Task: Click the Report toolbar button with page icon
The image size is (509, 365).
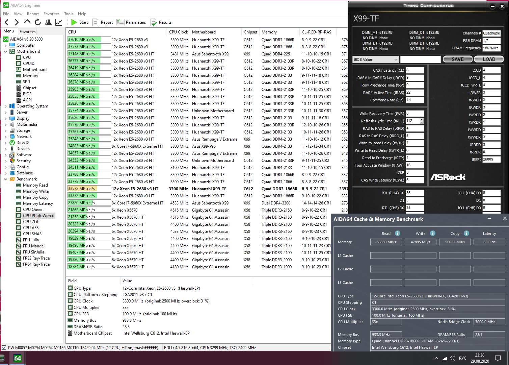Action: pos(103,22)
